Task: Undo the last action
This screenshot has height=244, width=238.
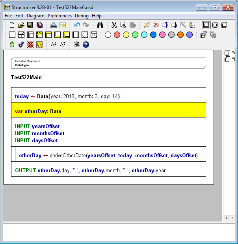Action: click(77, 25)
